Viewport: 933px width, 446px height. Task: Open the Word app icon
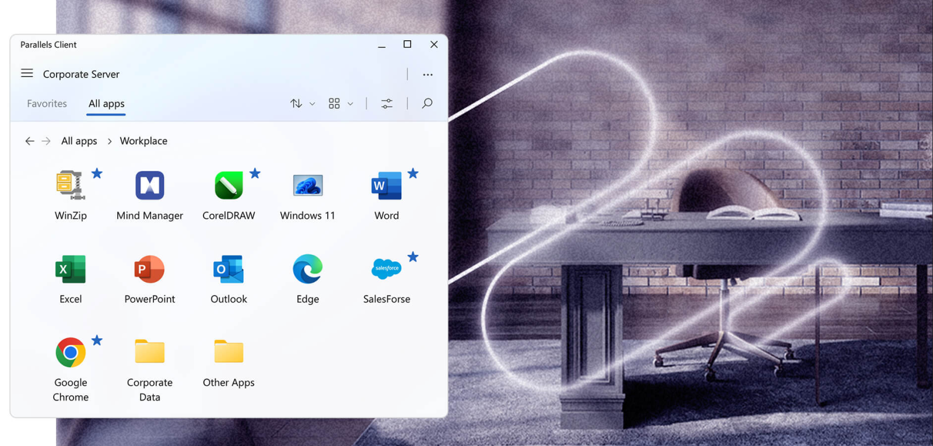387,185
